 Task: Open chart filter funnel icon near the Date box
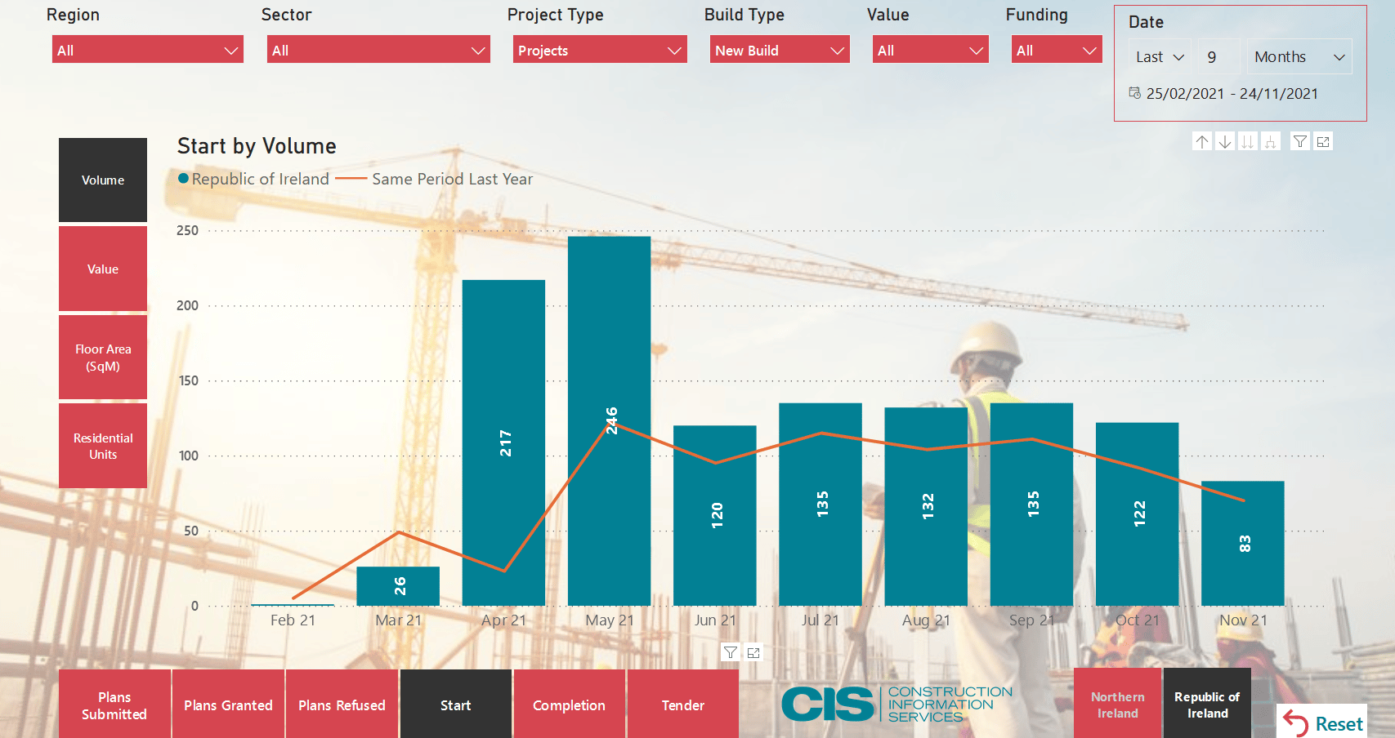tap(1299, 142)
